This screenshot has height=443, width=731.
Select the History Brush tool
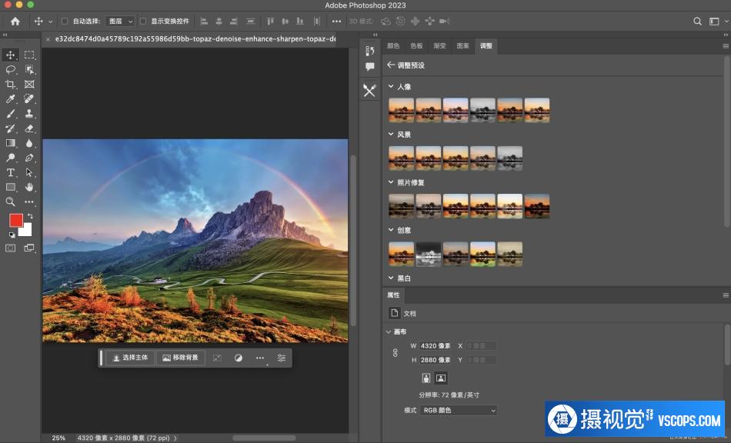click(10, 128)
